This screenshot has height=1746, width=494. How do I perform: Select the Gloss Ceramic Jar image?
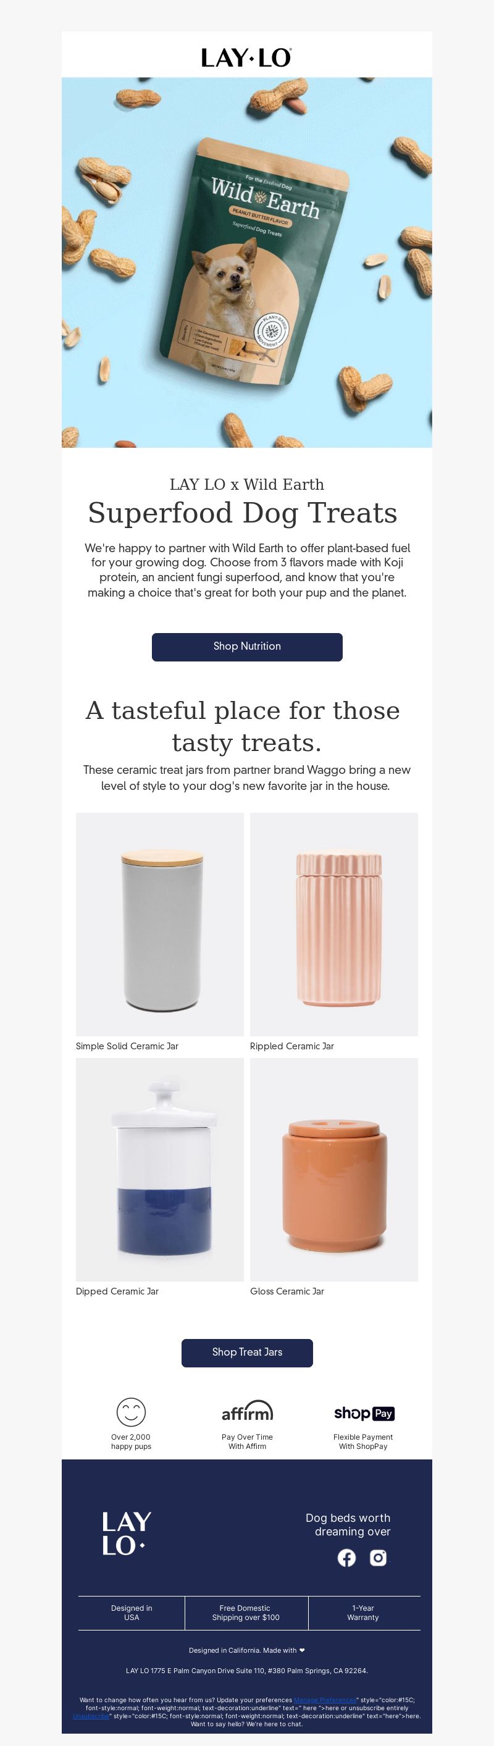click(x=333, y=1169)
